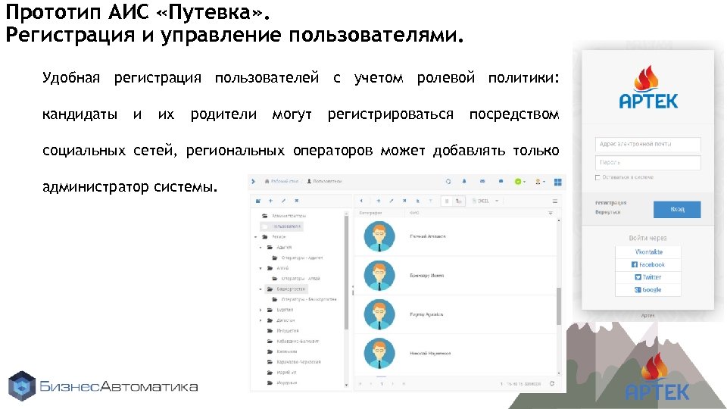Screen dimensions: 727x409
Task: Select Администраторы folder in tree
Action: click(x=285, y=216)
